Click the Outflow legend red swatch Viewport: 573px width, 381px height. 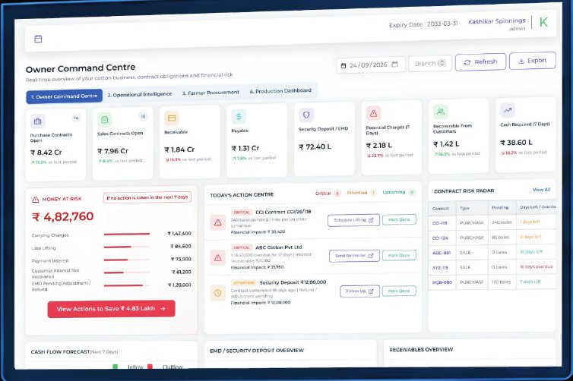150,367
